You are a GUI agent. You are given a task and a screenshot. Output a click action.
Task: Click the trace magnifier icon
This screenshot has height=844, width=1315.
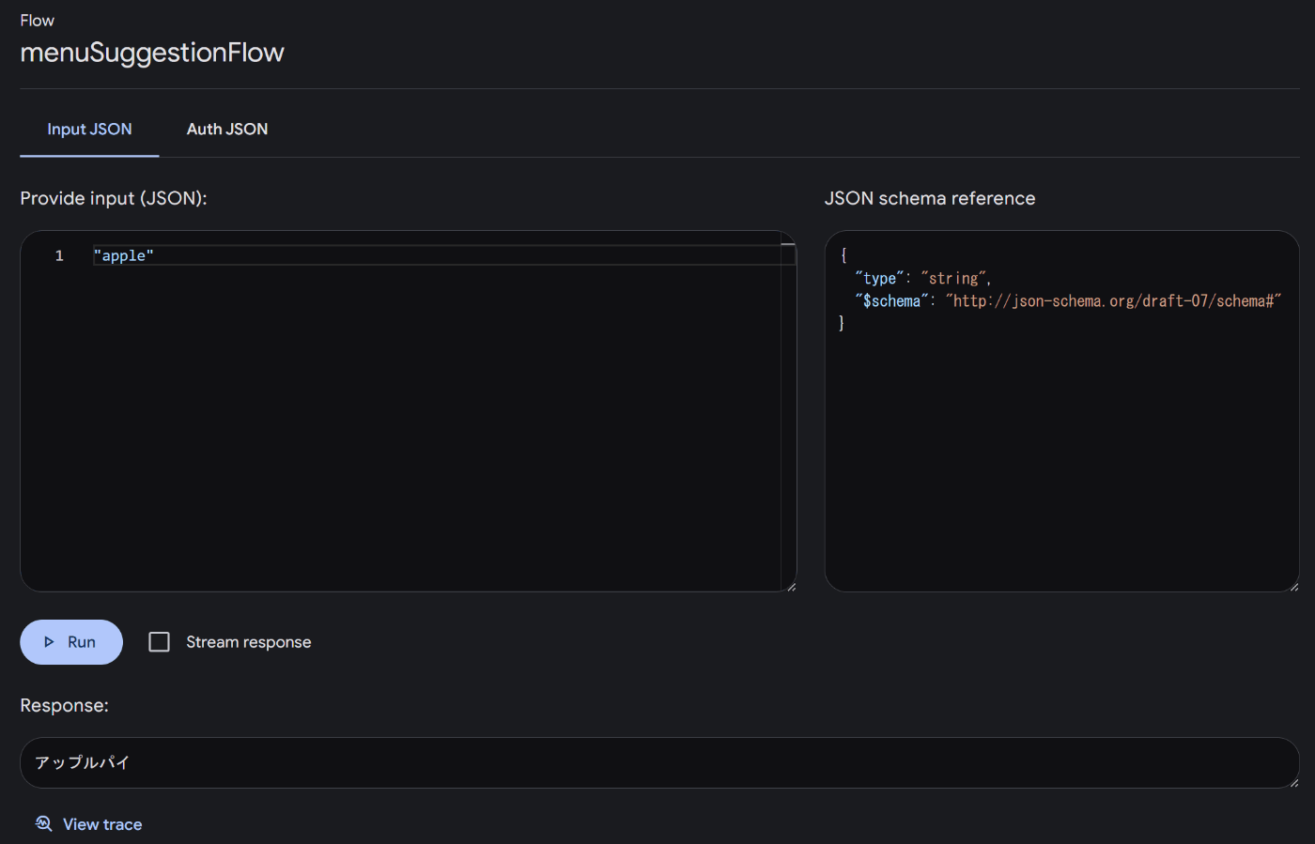tap(43, 823)
